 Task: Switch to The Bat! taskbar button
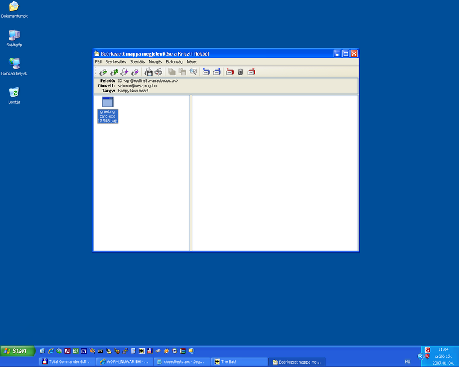click(239, 362)
